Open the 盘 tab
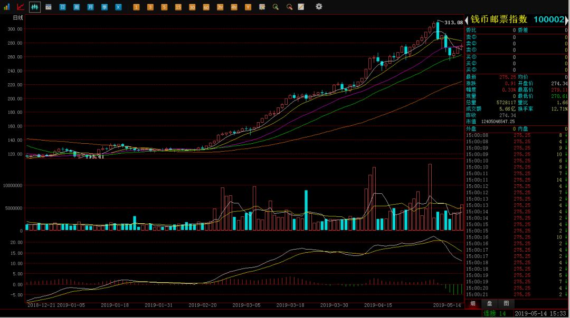This screenshot has height=318, width=570. click(x=490, y=303)
